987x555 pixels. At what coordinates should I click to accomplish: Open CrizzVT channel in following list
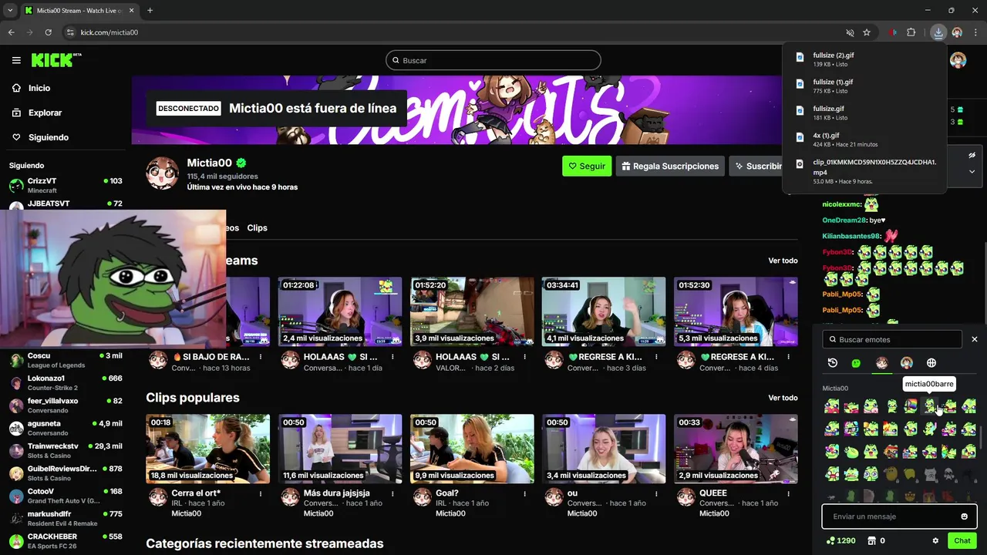click(x=66, y=185)
